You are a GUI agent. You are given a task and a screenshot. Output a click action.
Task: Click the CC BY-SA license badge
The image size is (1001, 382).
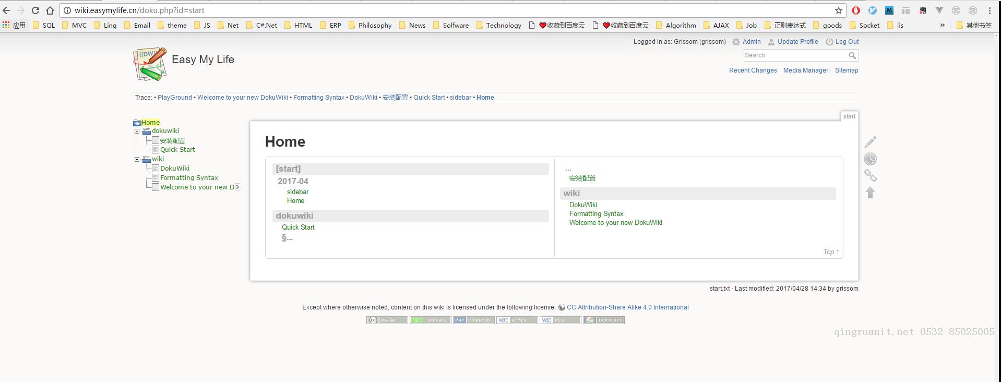(387, 320)
